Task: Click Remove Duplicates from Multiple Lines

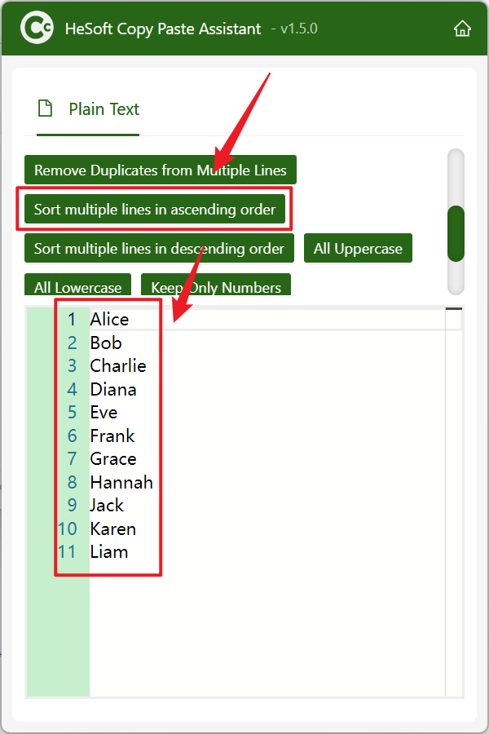Action: (x=160, y=170)
